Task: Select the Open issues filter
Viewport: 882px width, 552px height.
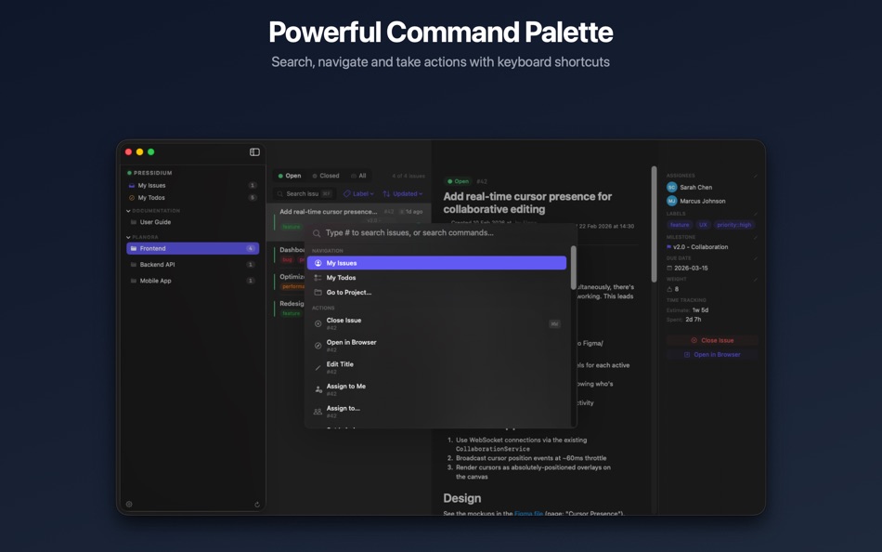Action: pos(292,175)
